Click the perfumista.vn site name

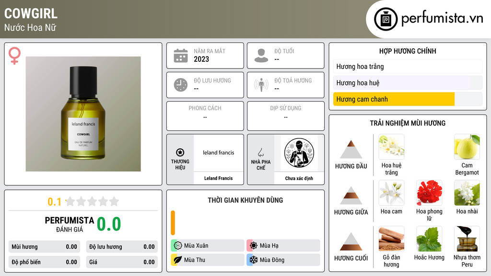pyautogui.click(x=442, y=19)
